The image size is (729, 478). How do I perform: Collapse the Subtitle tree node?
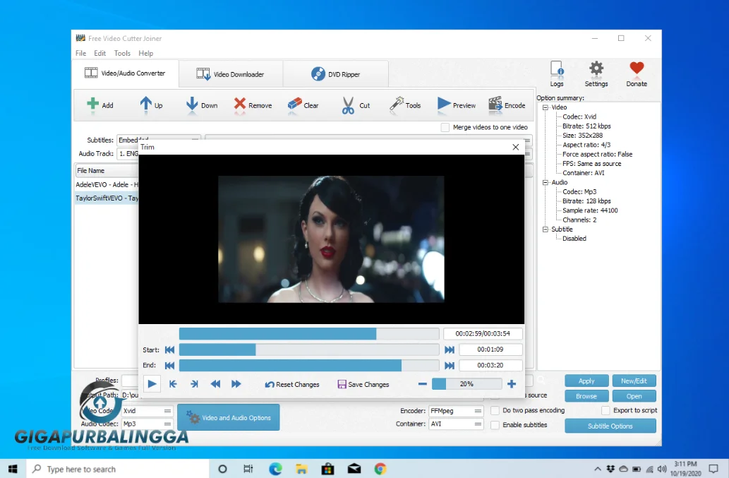[546, 229]
